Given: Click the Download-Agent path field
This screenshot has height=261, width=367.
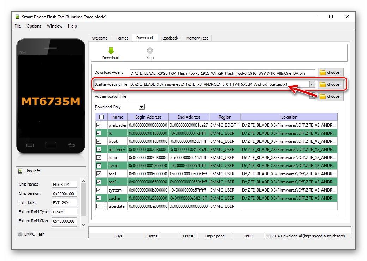Looking at the screenshot, I should click(x=222, y=73).
